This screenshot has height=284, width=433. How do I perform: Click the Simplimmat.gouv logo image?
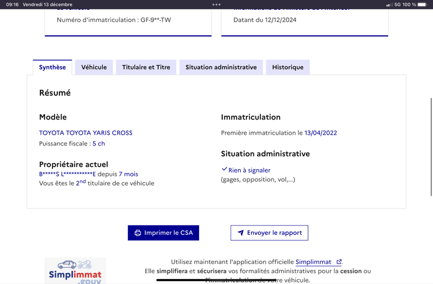[75, 271]
